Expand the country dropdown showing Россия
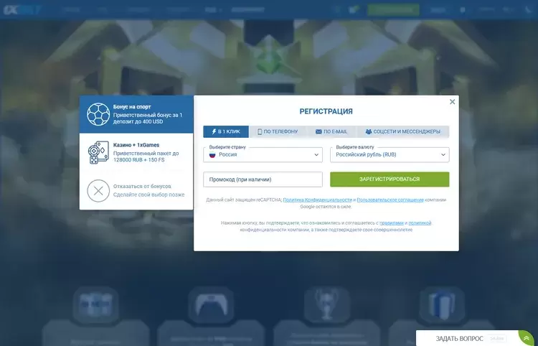 (x=263, y=154)
